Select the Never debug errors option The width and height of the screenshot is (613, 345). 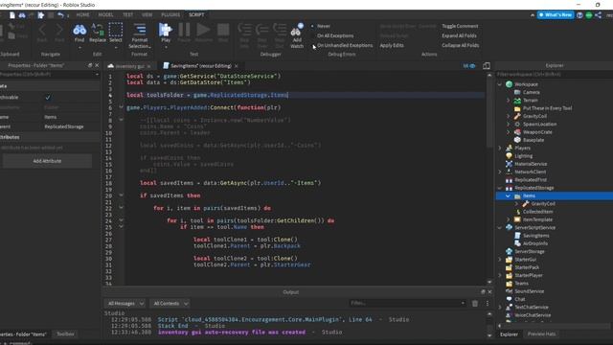coord(324,26)
